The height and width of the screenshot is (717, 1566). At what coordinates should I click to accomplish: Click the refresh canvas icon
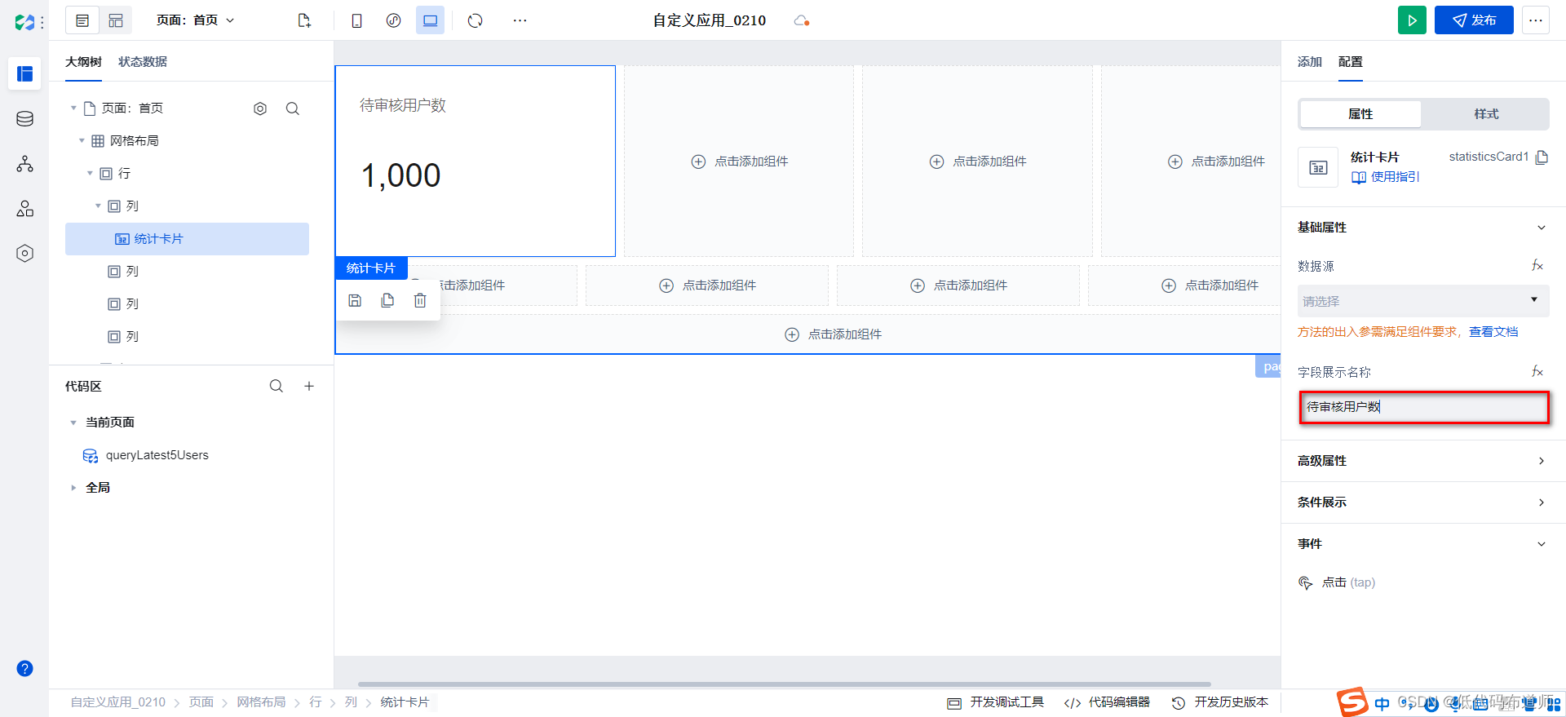tap(476, 20)
